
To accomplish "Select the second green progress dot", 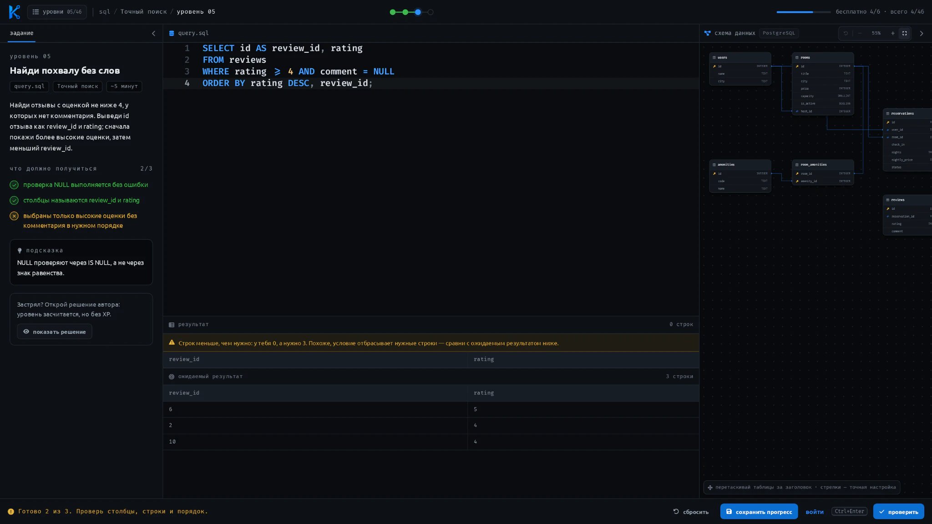I will (405, 12).
